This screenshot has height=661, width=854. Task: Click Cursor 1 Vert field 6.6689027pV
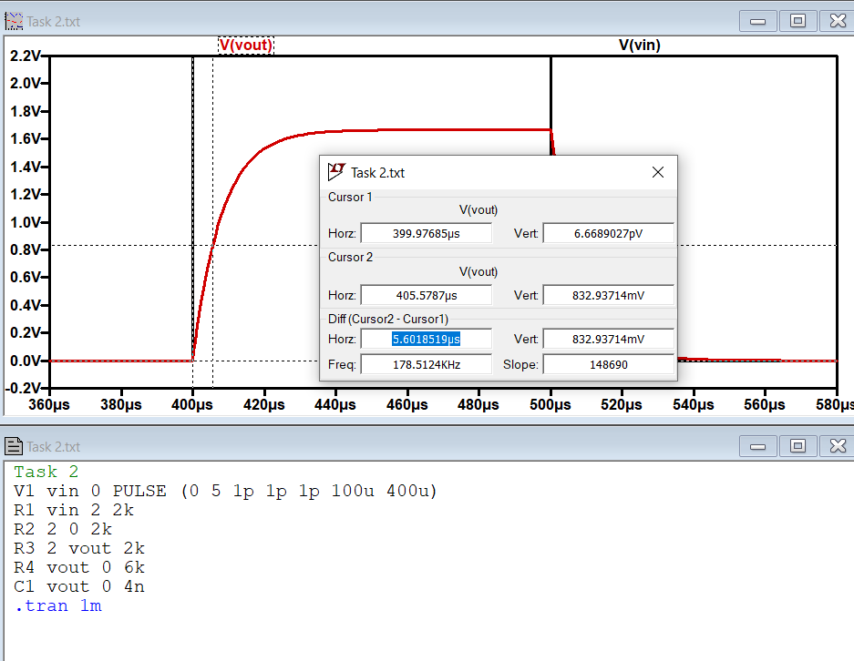pos(608,233)
